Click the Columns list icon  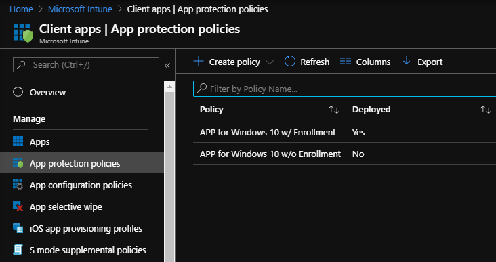tap(346, 62)
